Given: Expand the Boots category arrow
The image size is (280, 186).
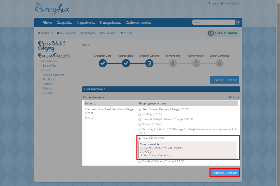Looking at the screenshot, I should [41, 70].
